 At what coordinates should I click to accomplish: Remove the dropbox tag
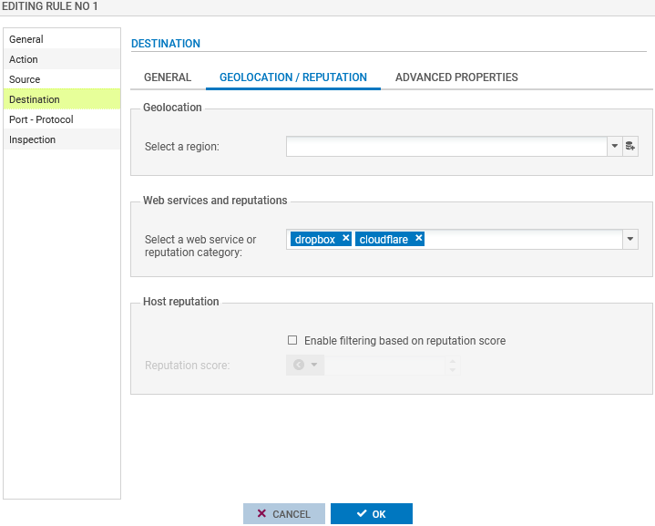tap(345, 239)
